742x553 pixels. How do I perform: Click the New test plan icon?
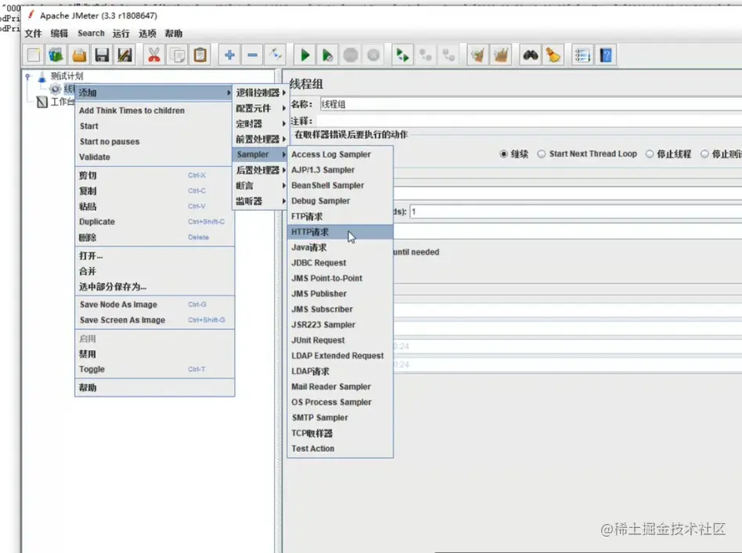coord(34,55)
